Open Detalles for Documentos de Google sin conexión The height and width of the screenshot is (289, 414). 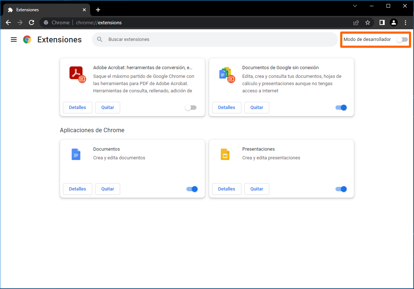pos(227,108)
